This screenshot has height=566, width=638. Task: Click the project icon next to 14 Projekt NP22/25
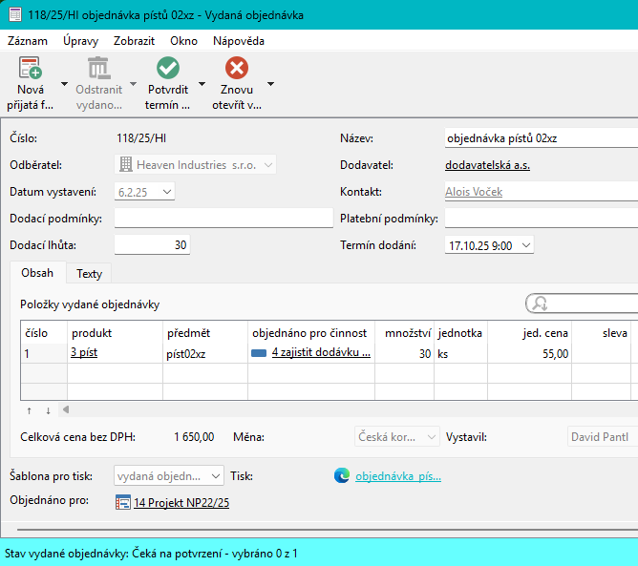tap(122, 502)
